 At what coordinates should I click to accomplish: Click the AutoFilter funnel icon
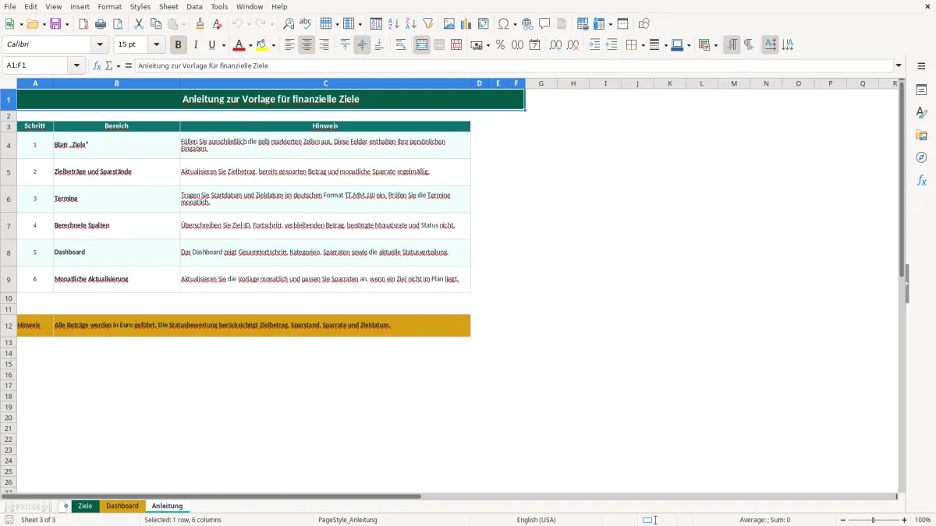428,24
